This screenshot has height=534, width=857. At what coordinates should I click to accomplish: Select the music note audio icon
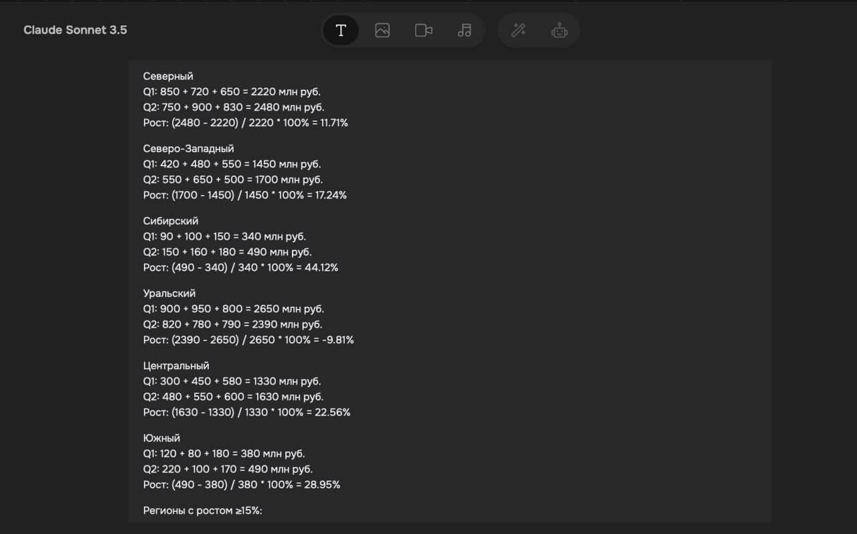465,30
